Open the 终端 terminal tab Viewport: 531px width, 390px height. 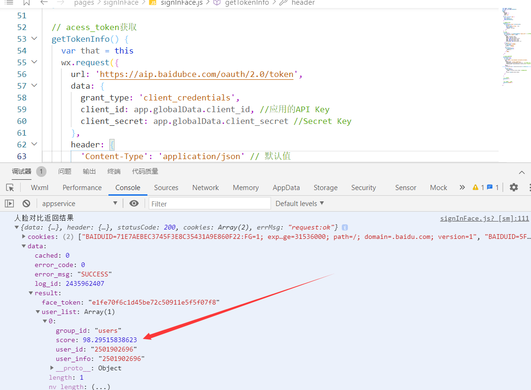pos(114,171)
